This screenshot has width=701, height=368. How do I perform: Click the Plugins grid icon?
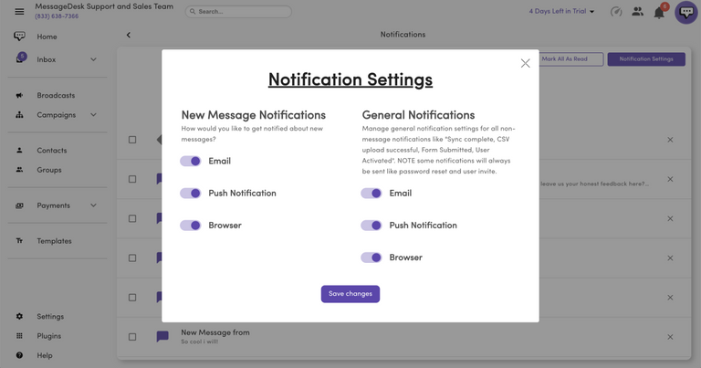point(19,336)
